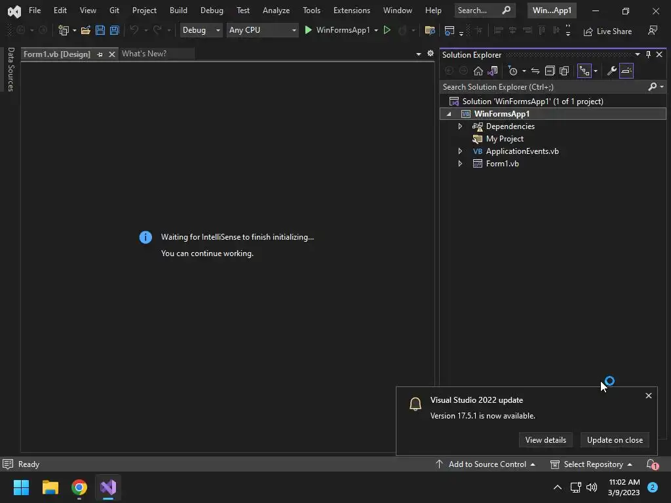Select My Project in Solution Explorer
Image resolution: width=671 pixels, height=503 pixels.
tap(505, 139)
